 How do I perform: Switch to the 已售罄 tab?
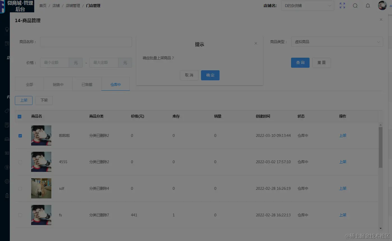(x=87, y=84)
